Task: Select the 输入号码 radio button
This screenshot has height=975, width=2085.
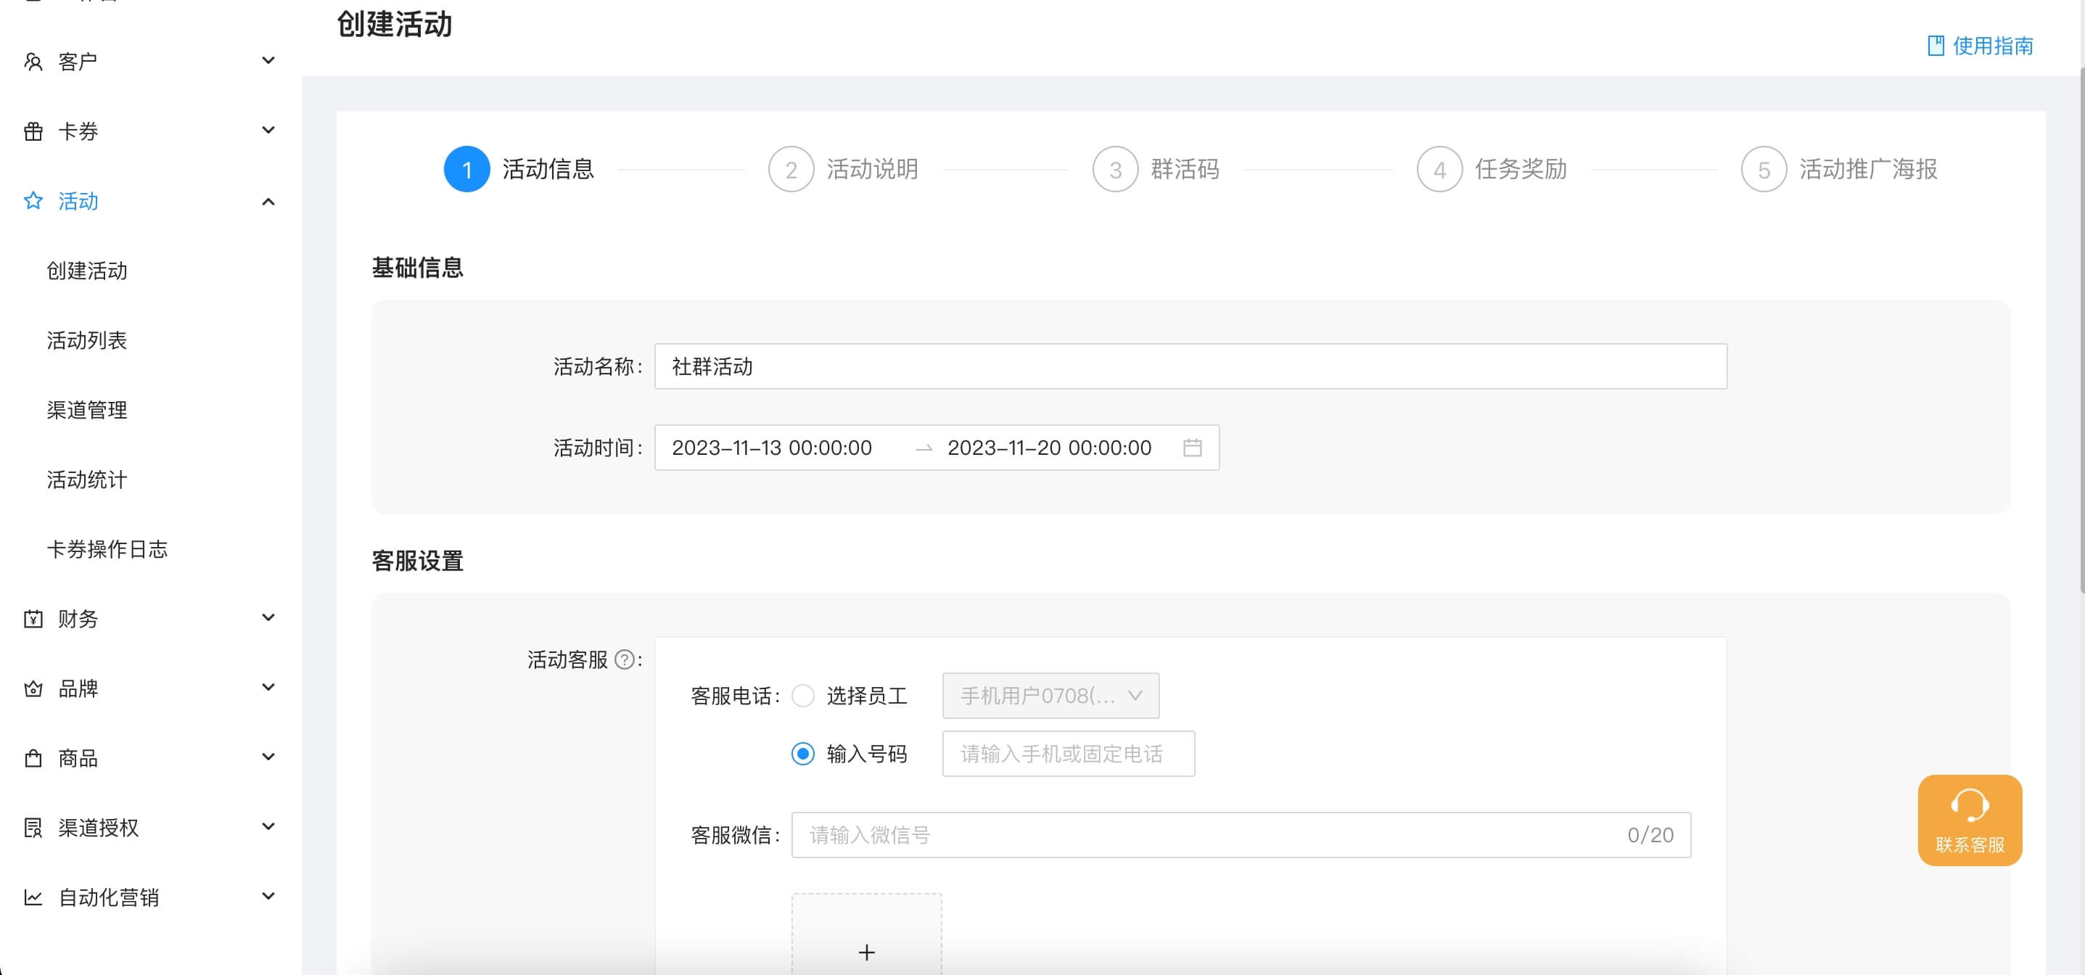Action: tap(802, 754)
